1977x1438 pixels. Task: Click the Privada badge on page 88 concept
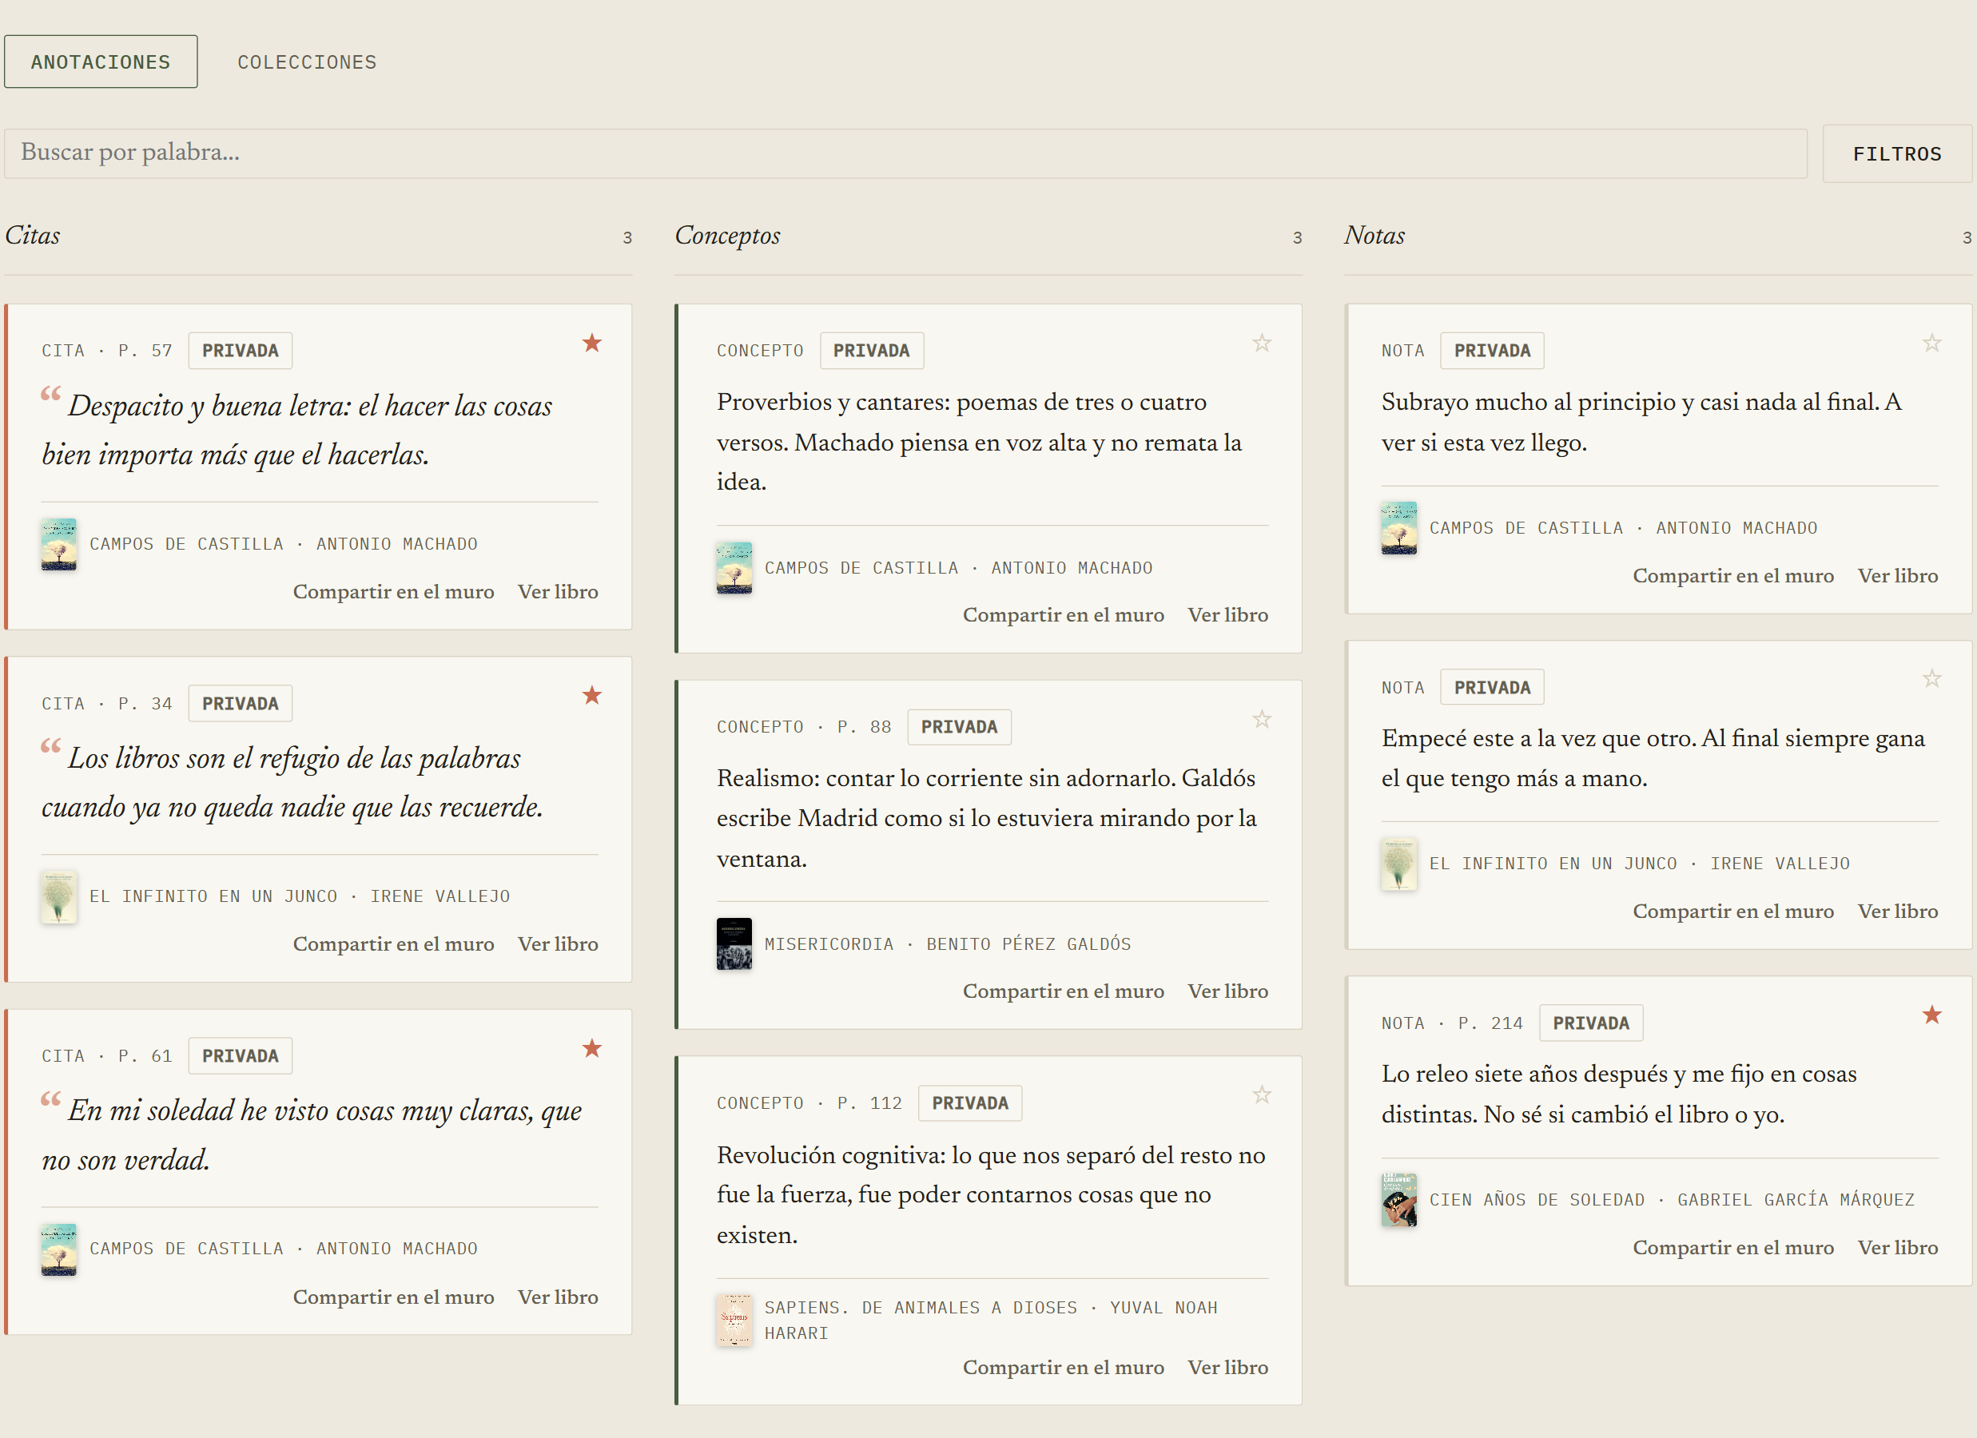coord(959,727)
